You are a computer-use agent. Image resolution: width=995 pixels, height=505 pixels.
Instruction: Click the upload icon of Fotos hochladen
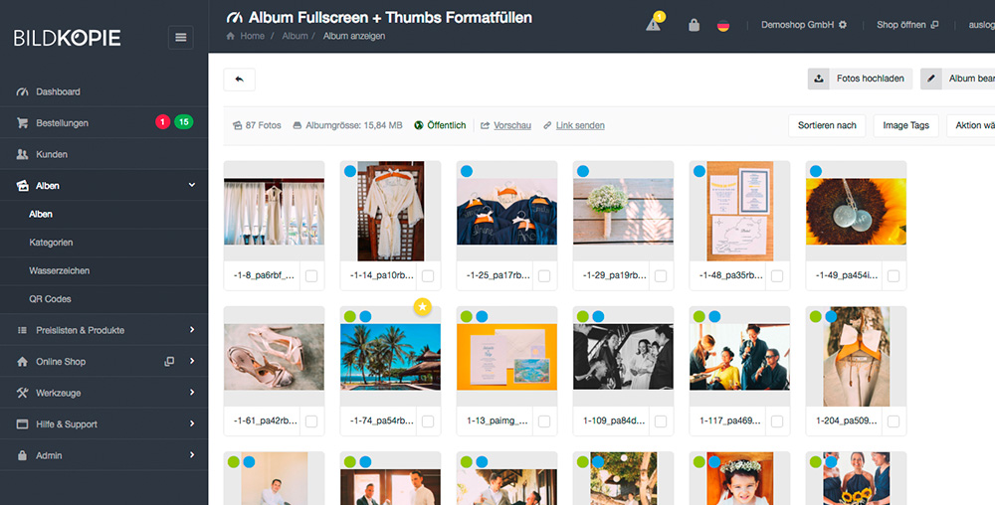point(819,79)
